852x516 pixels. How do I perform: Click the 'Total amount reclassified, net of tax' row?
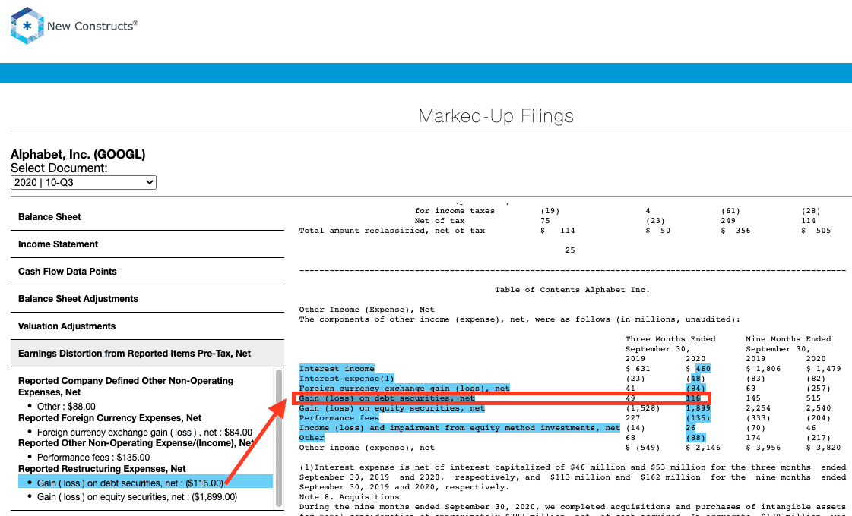[565, 231]
